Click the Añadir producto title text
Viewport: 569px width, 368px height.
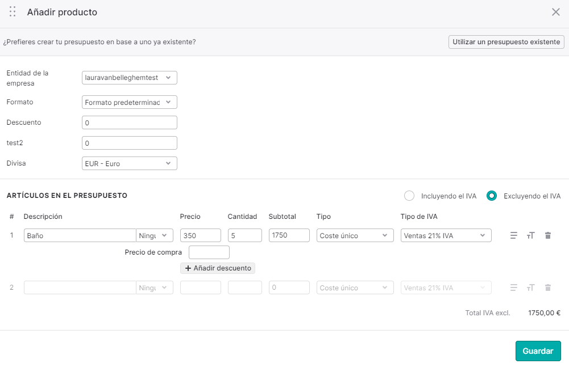(x=62, y=12)
